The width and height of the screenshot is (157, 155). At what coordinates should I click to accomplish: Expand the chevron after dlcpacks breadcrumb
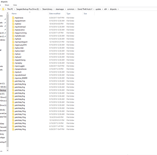(118, 9)
